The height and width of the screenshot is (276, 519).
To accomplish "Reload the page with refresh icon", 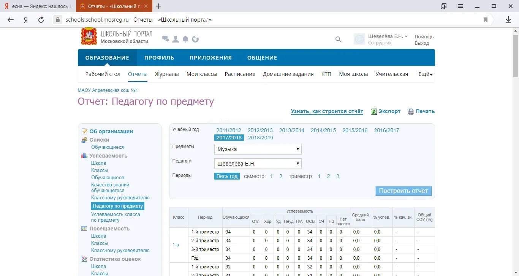I will coord(41,20).
